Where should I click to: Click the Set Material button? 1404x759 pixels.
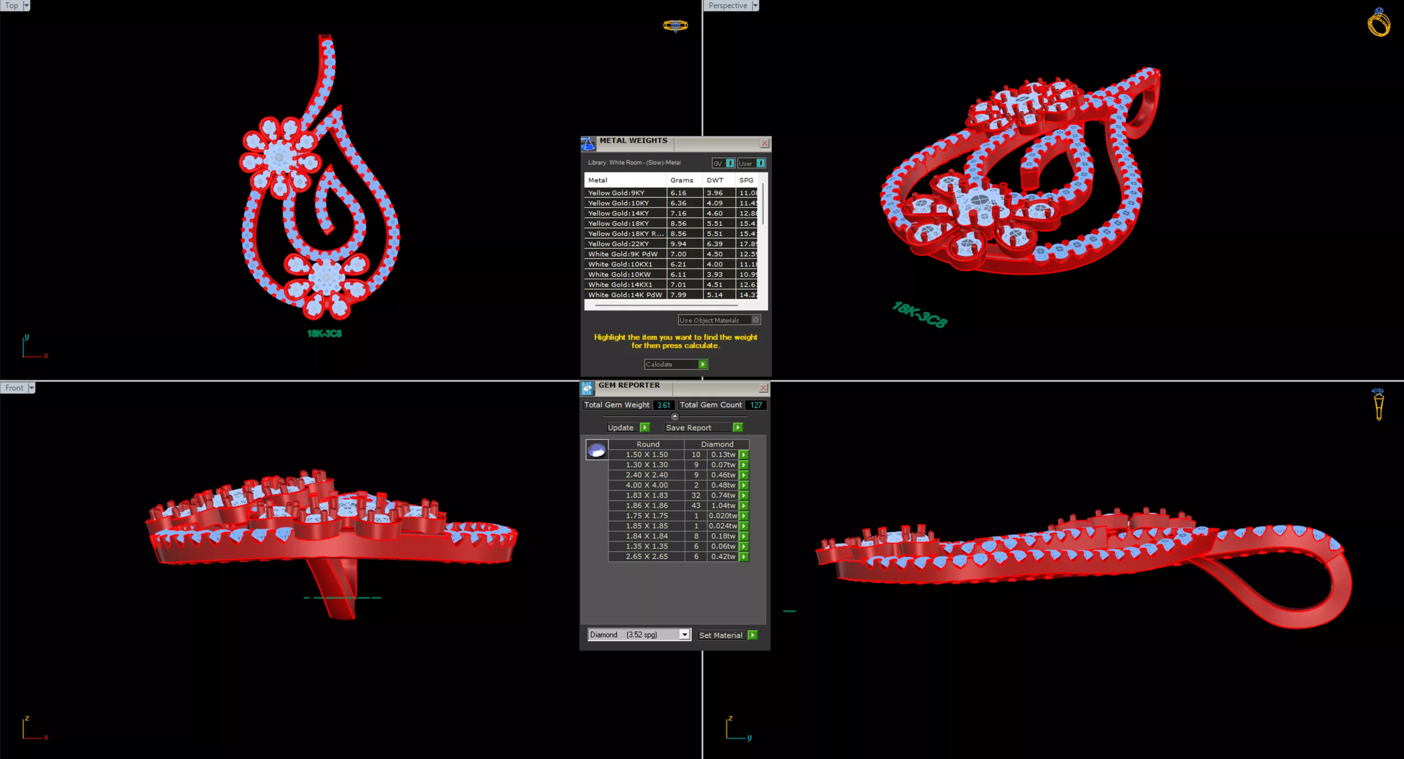point(728,635)
